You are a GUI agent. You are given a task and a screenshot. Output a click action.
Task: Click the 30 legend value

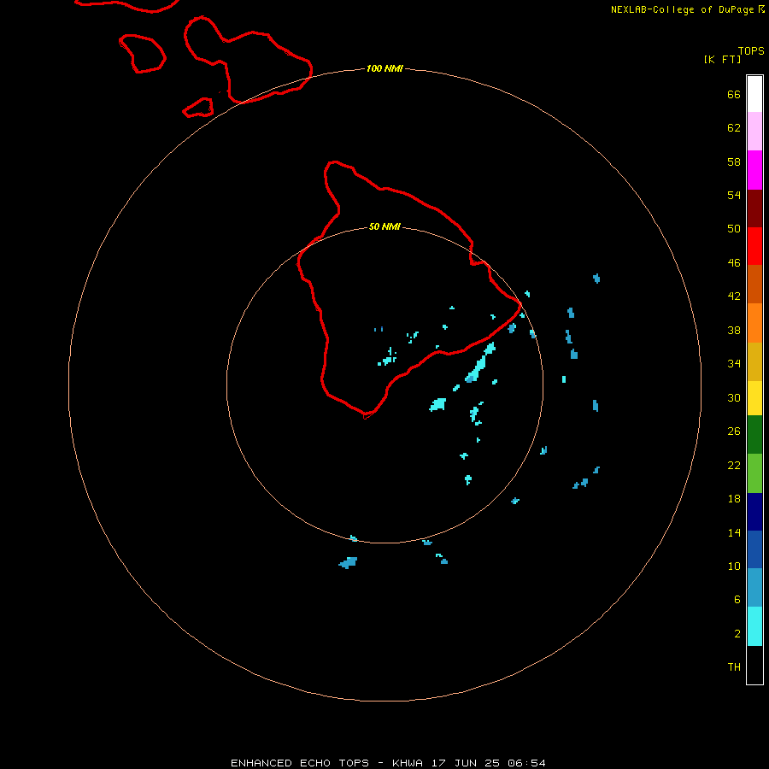pyautogui.click(x=734, y=397)
